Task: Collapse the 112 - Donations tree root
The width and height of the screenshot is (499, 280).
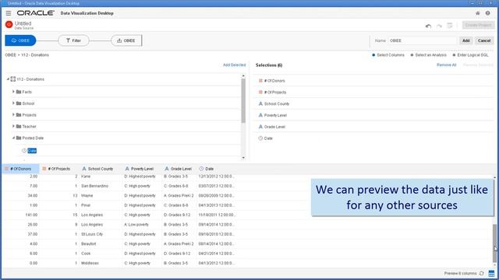Action: pyautogui.click(x=8, y=79)
